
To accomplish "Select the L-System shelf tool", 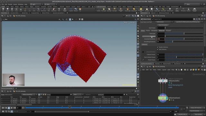I will click(71, 9).
